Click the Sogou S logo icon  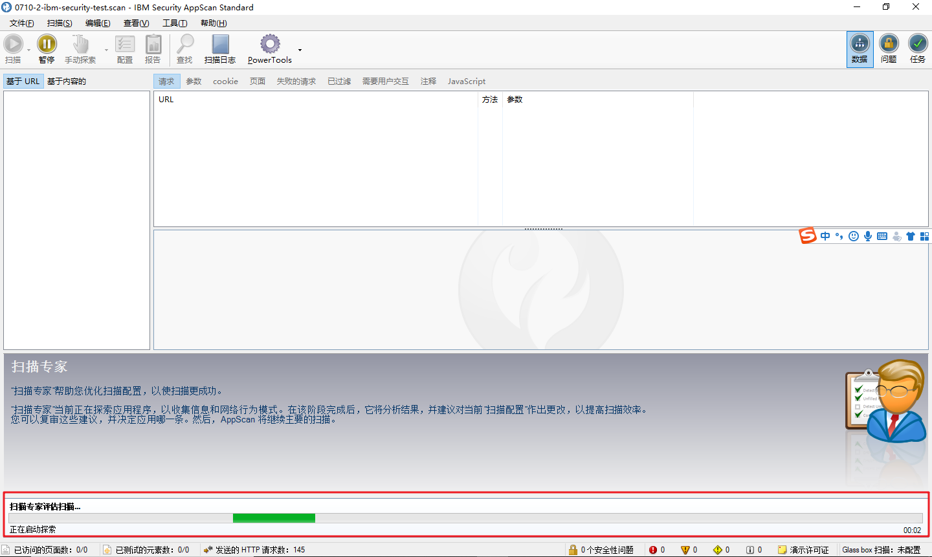808,236
